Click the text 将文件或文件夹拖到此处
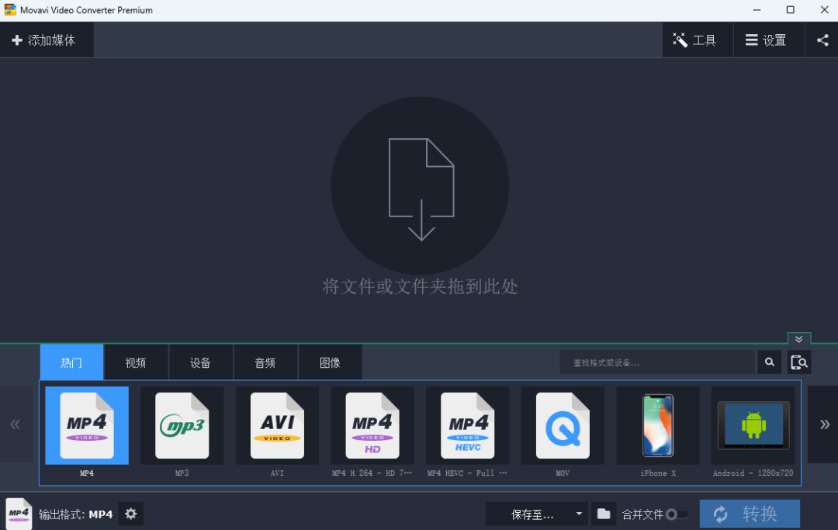Image resolution: width=838 pixels, height=530 pixels. pos(420,287)
